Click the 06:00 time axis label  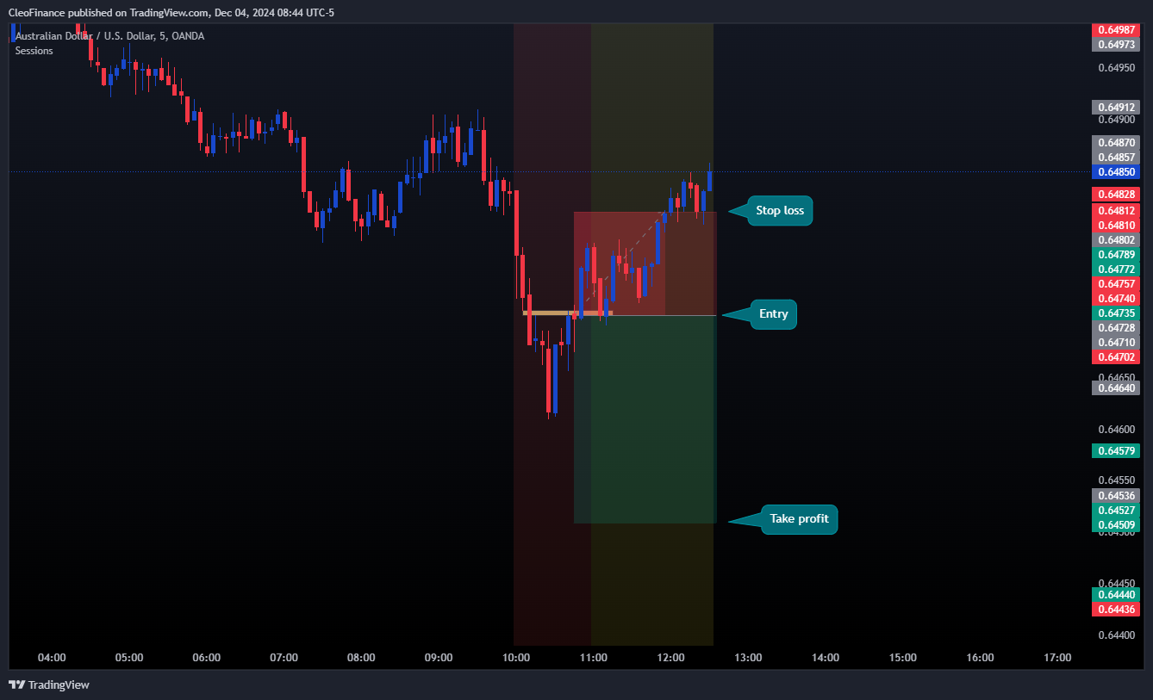click(207, 658)
